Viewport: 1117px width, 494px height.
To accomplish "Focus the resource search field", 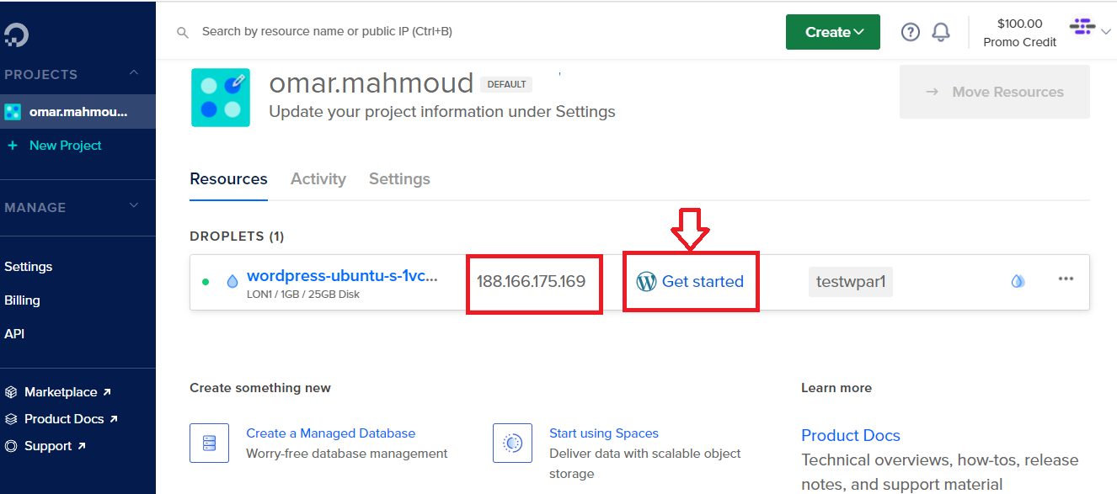I will click(327, 32).
